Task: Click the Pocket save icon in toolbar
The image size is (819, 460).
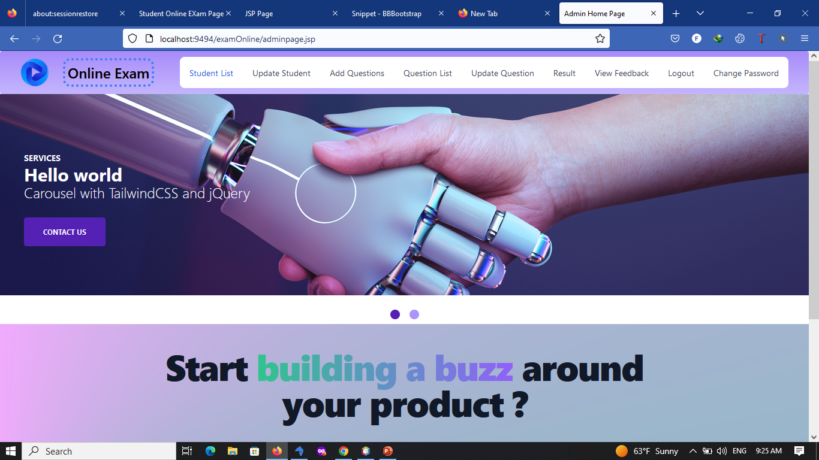Action: [675, 38]
